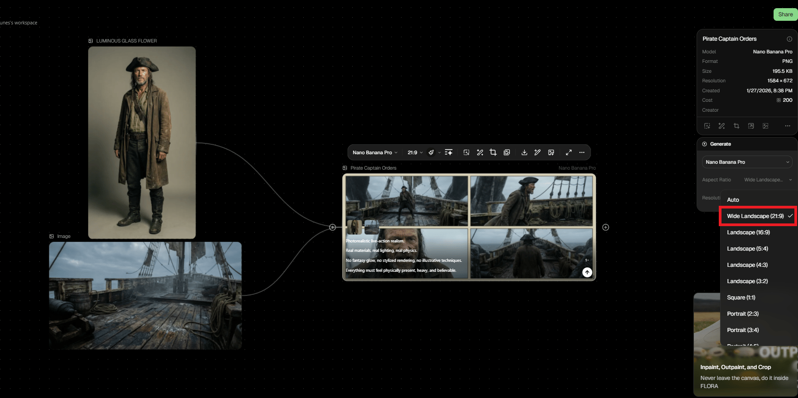The image size is (798, 398).
Task: Click the output connector plus on Pirate Captain node
Action: point(606,227)
